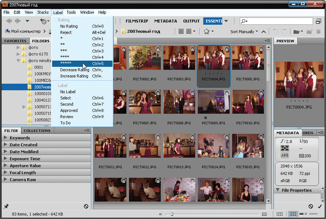This screenshot has width=326, height=219.
Task: Click content area scrollbar down arrow
Action: tap(268, 201)
